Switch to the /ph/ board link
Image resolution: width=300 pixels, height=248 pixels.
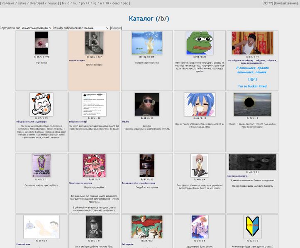(83, 3)
